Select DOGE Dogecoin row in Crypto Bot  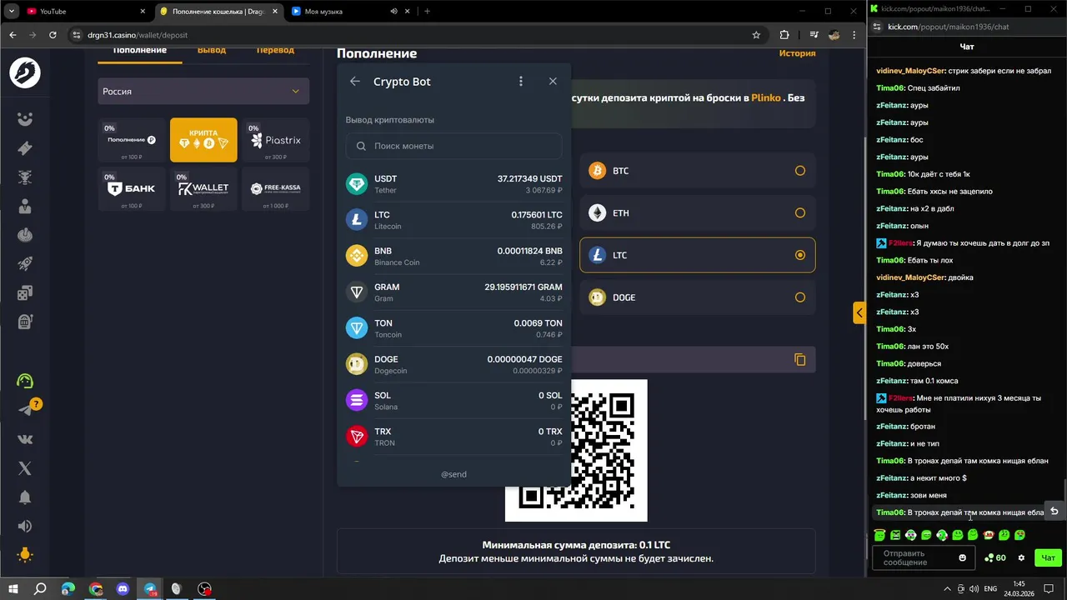click(454, 365)
